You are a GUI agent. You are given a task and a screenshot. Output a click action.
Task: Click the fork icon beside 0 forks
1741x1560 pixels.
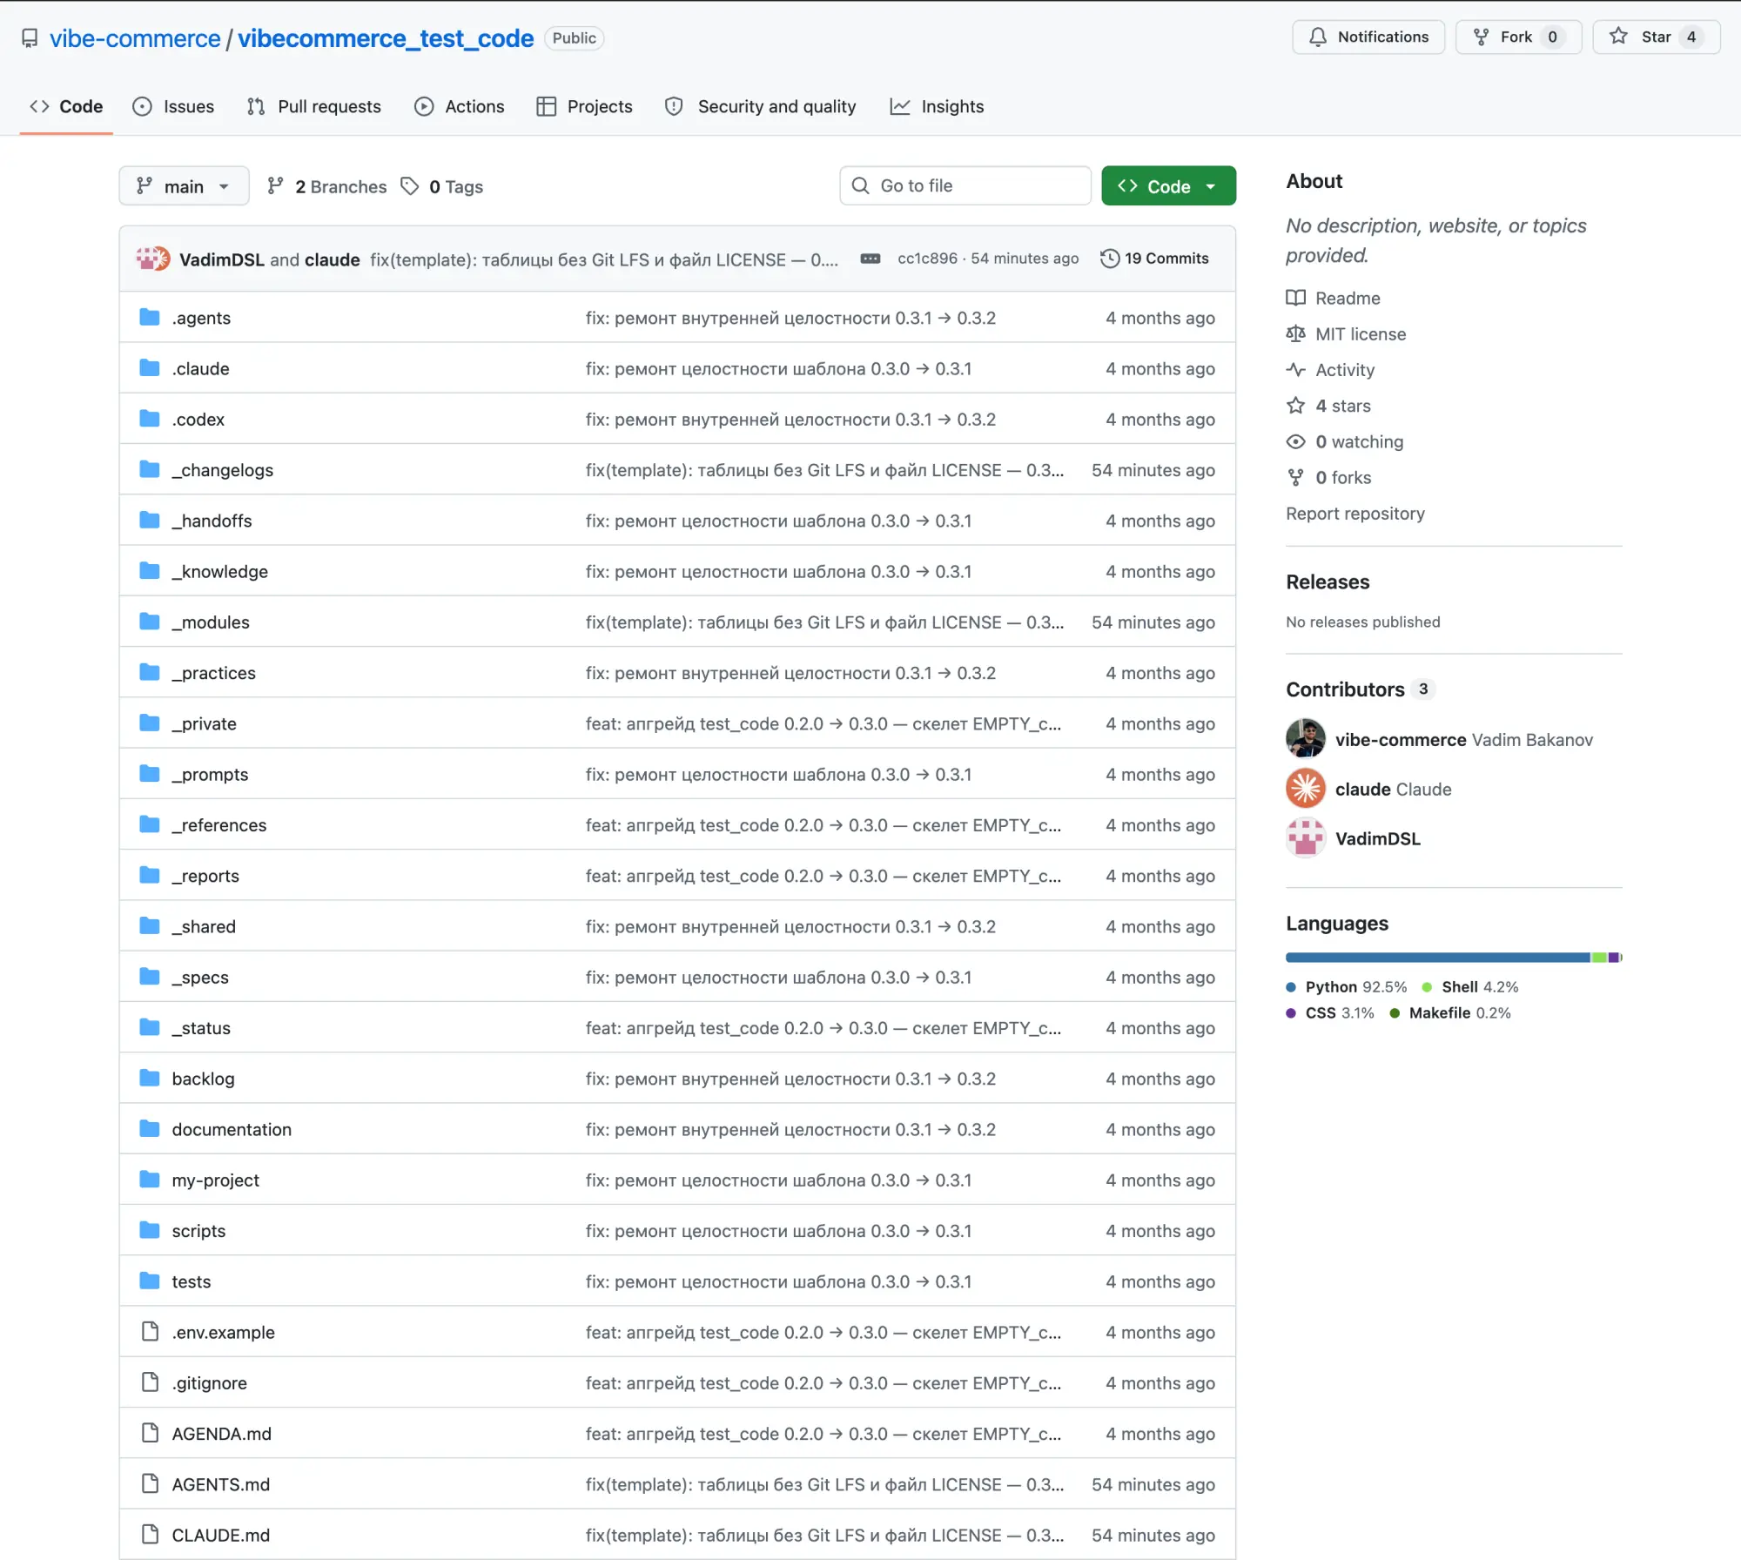coord(1295,477)
